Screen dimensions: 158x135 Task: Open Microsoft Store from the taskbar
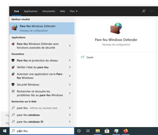(x=107, y=131)
